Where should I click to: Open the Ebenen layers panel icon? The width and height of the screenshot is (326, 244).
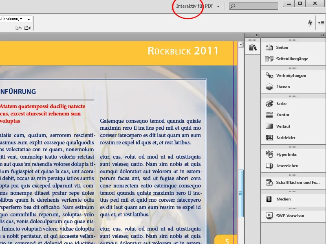(x=269, y=87)
